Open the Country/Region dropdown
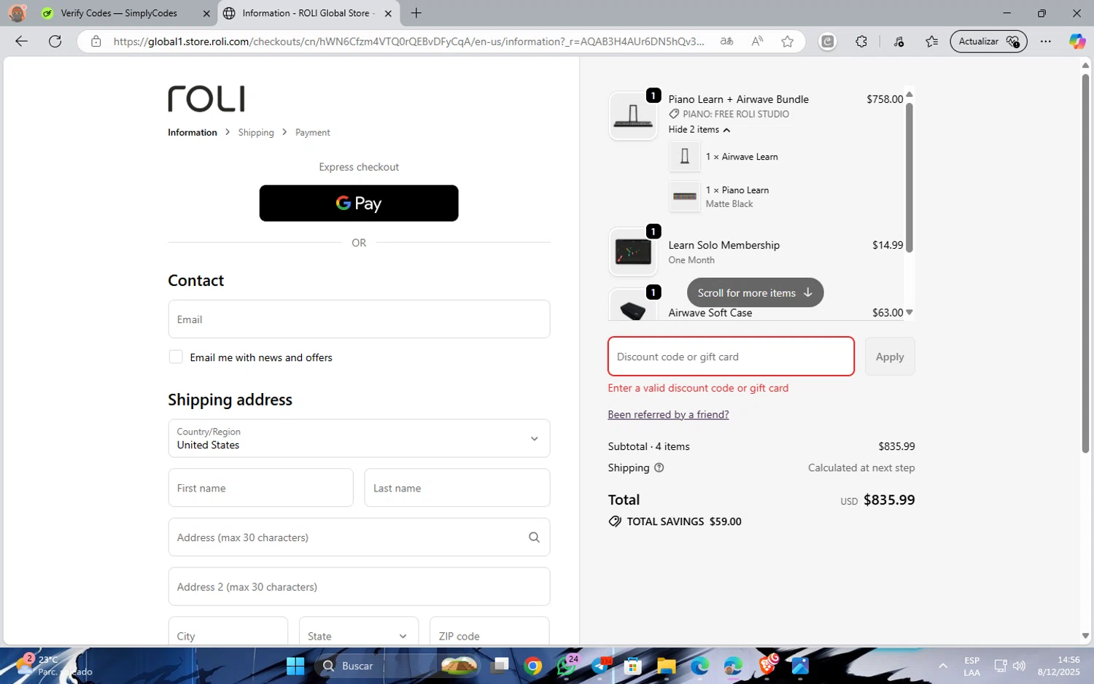Viewport: 1094px width, 684px height. coord(359,438)
